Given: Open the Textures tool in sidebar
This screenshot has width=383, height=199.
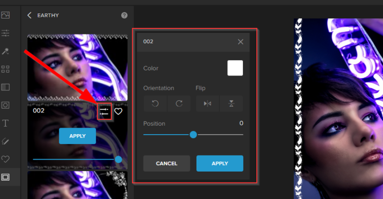Looking at the screenshot, I should pyautogui.click(x=5, y=87).
